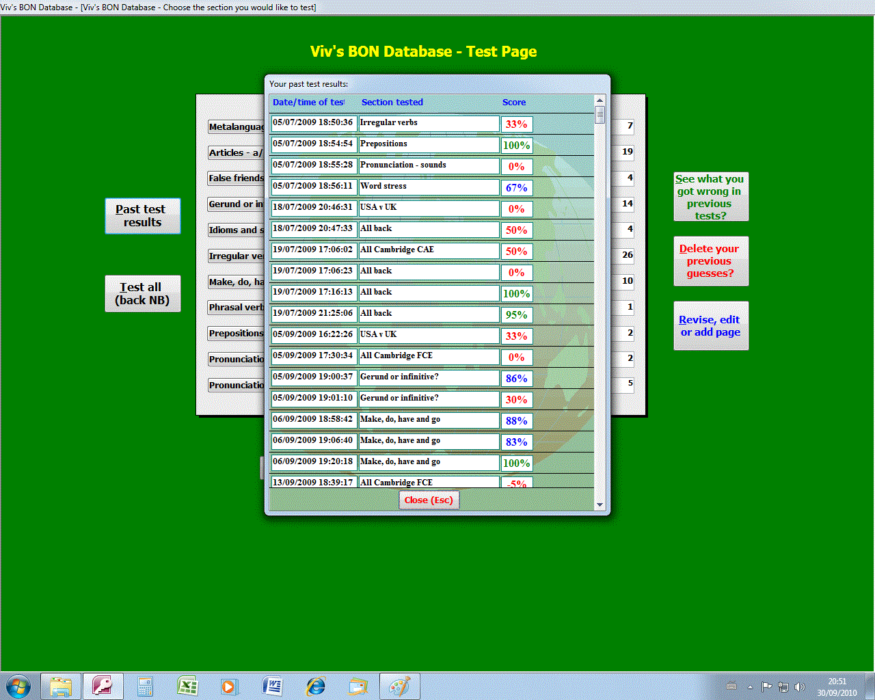Switch to Microsoft Access in the taskbar
875x700 pixels.
point(103,686)
